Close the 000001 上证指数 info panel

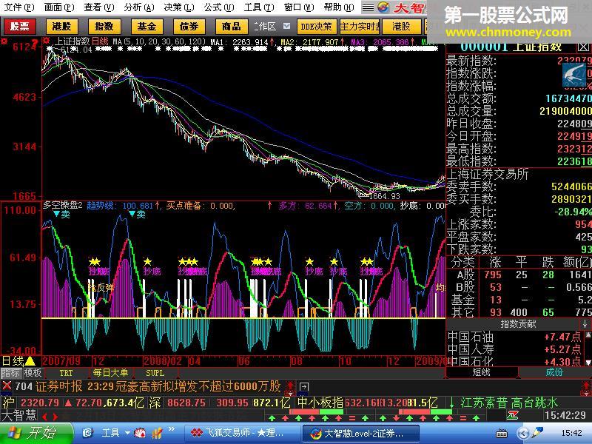583,47
